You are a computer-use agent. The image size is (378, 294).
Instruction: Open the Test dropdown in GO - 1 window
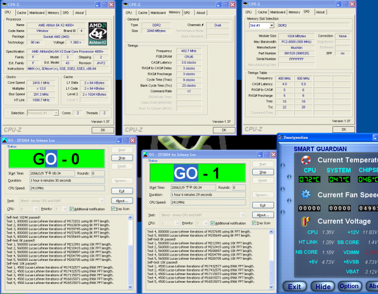click(243, 215)
